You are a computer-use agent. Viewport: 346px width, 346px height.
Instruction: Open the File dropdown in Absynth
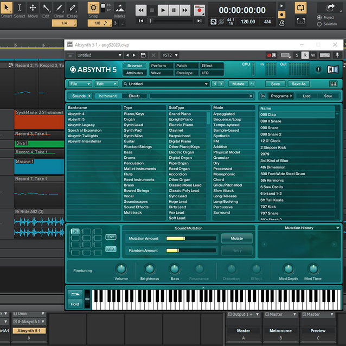pos(79,84)
